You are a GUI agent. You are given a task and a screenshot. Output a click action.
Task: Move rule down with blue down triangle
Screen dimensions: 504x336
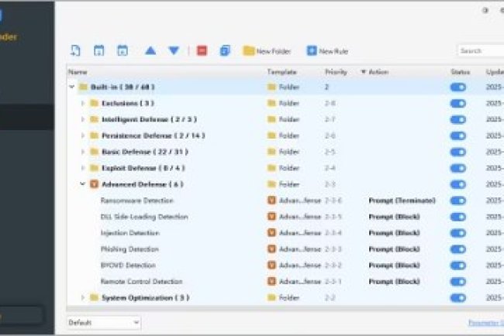pos(174,50)
